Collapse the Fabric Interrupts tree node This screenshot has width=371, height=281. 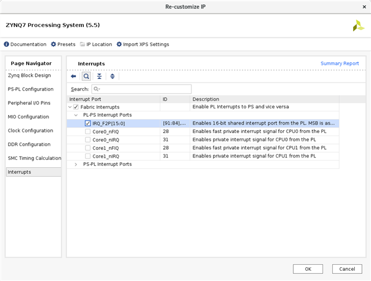[70, 107]
